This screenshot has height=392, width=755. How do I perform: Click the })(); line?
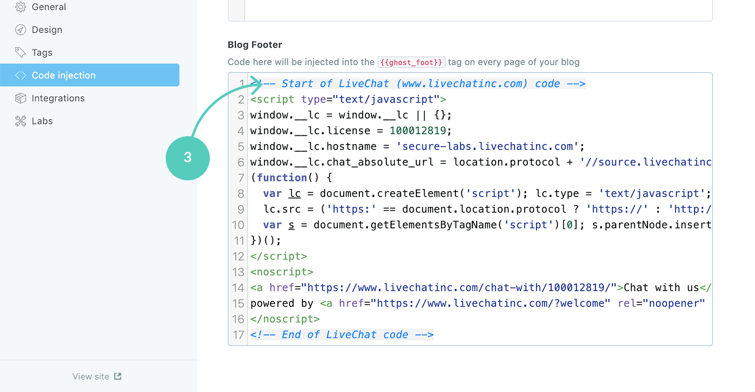click(266, 241)
